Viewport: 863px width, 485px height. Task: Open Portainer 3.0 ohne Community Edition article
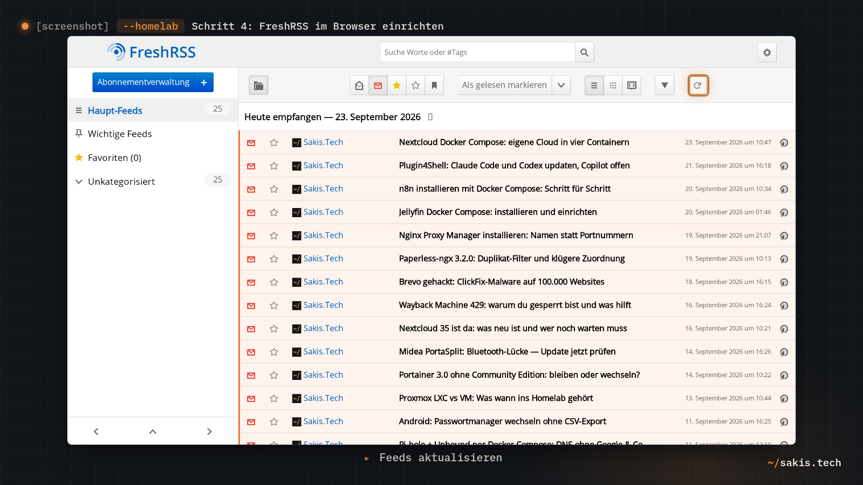(519, 375)
